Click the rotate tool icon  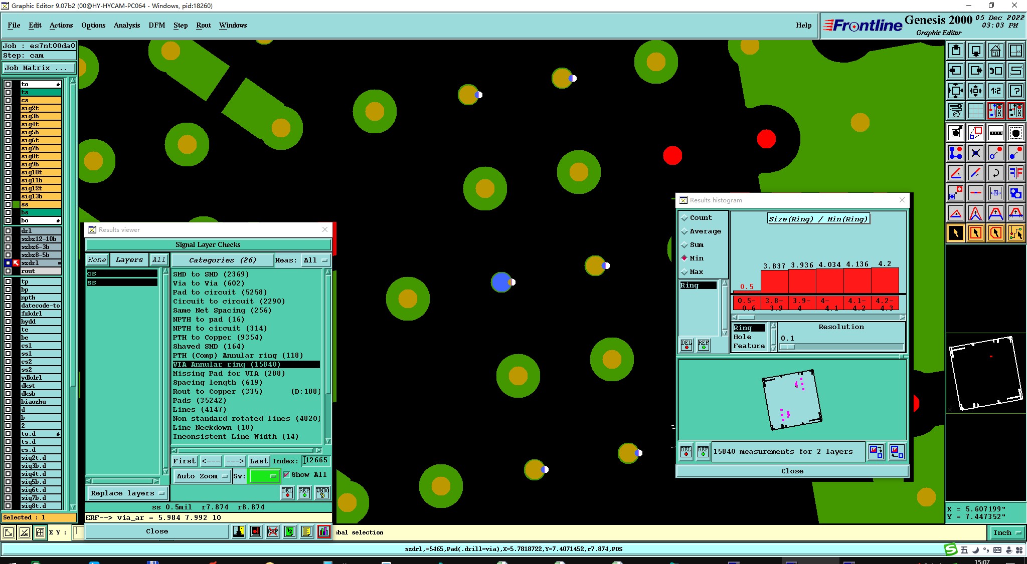coord(995,173)
